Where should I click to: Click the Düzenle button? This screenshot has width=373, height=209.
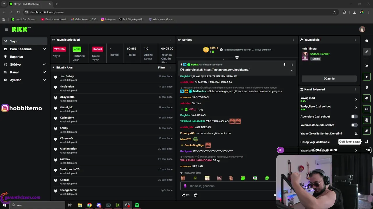pyautogui.click(x=329, y=79)
